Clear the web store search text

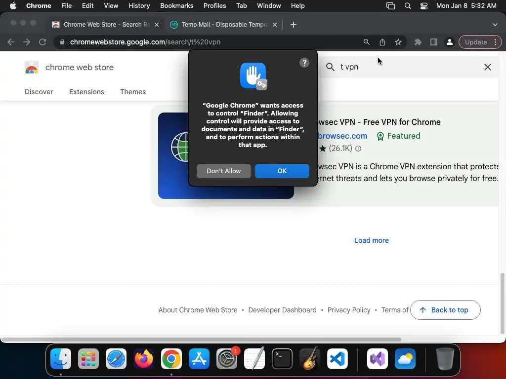(x=488, y=67)
